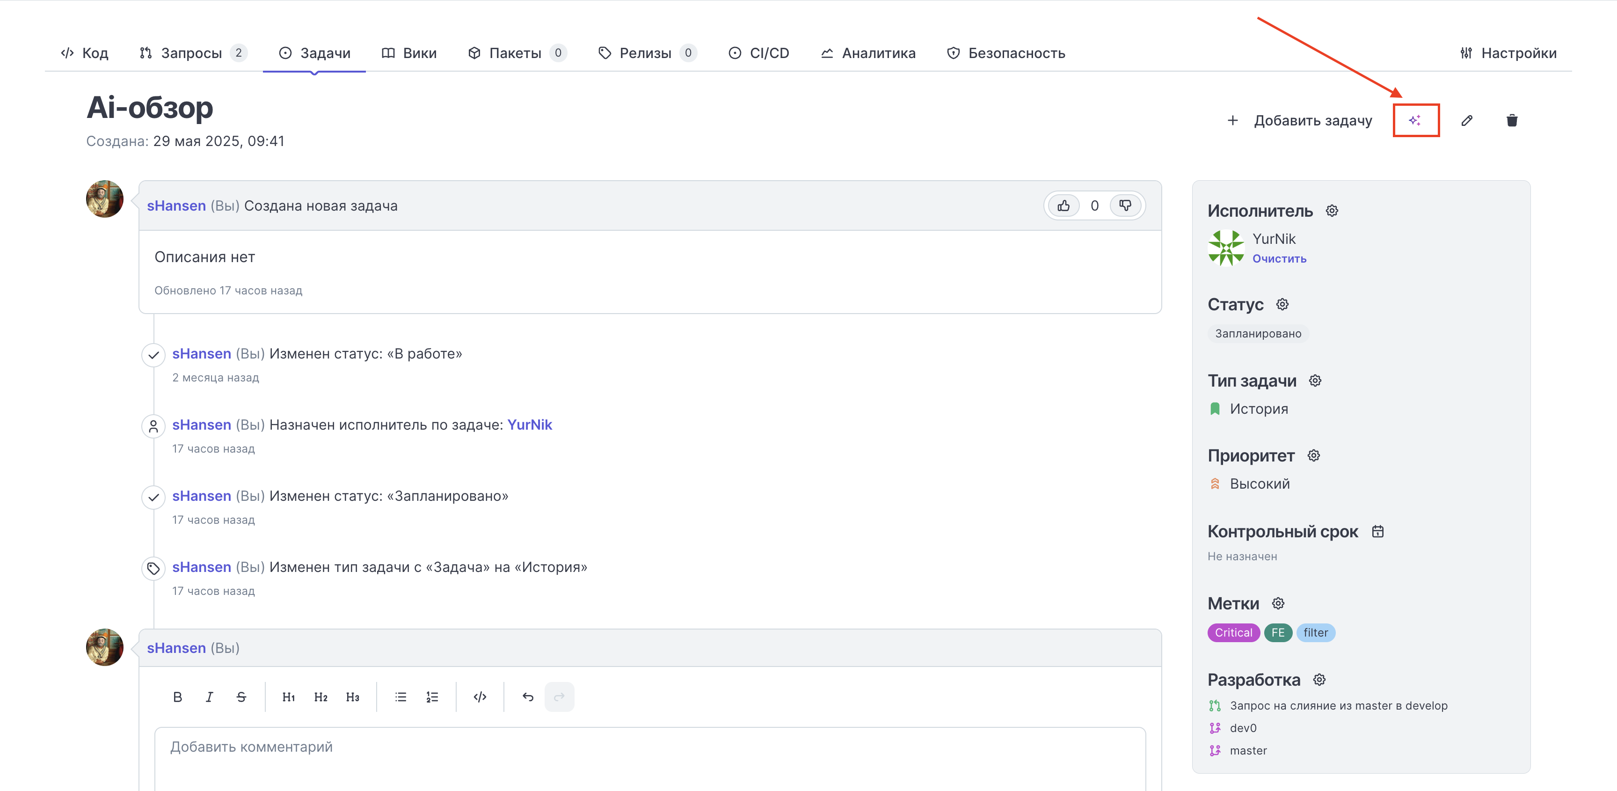Insert a bulleted list
Screen dimensions: 1617x791
pyautogui.click(x=401, y=697)
